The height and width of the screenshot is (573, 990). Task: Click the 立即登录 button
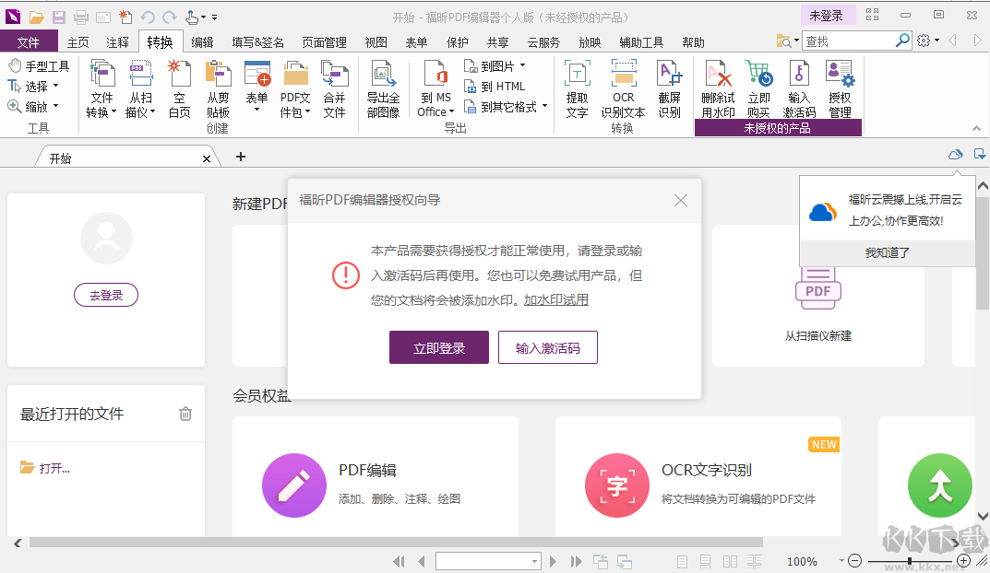[x=438, y=347]
